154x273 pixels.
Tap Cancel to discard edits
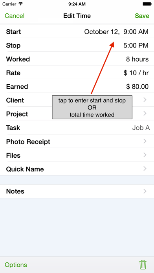pyautogui.click(x=15, y=16)
